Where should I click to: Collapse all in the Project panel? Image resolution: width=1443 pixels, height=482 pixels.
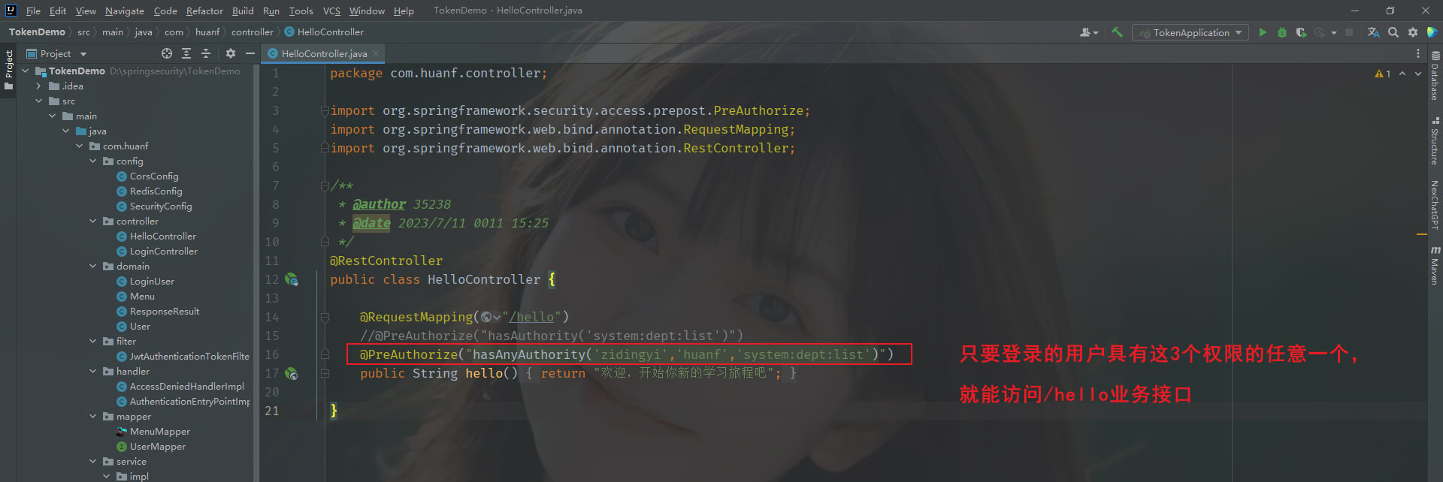206,53
